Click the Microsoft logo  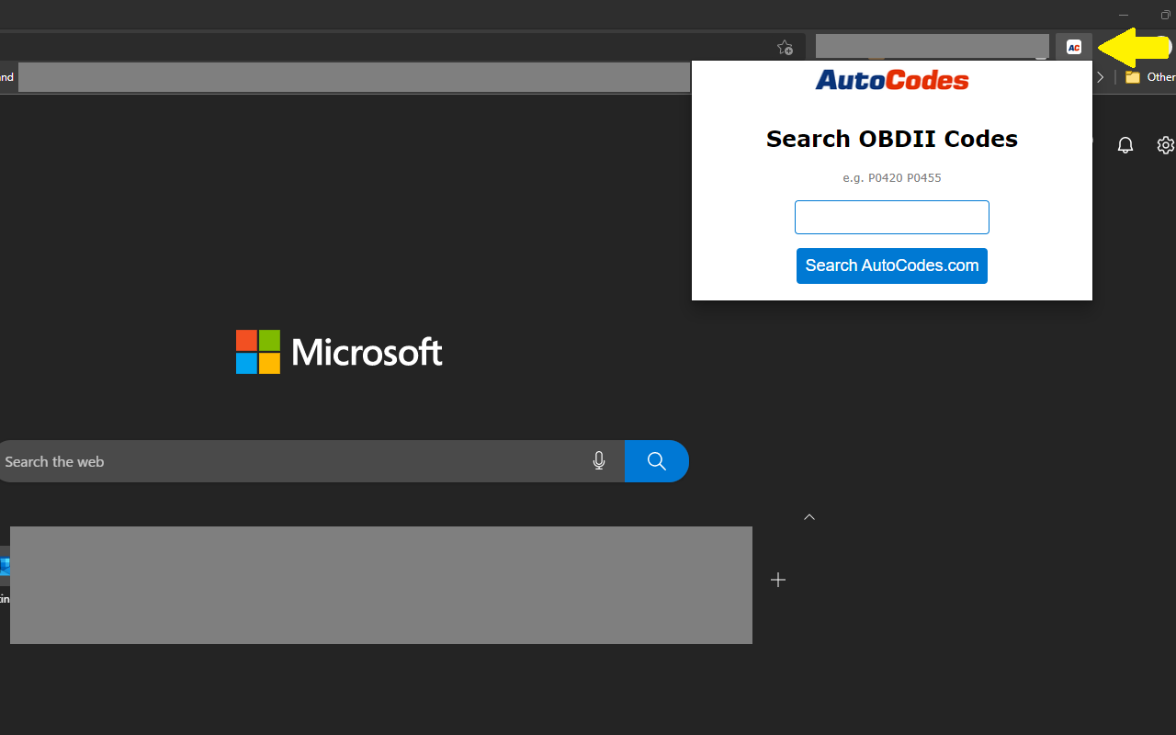click(x=339, y=352)
